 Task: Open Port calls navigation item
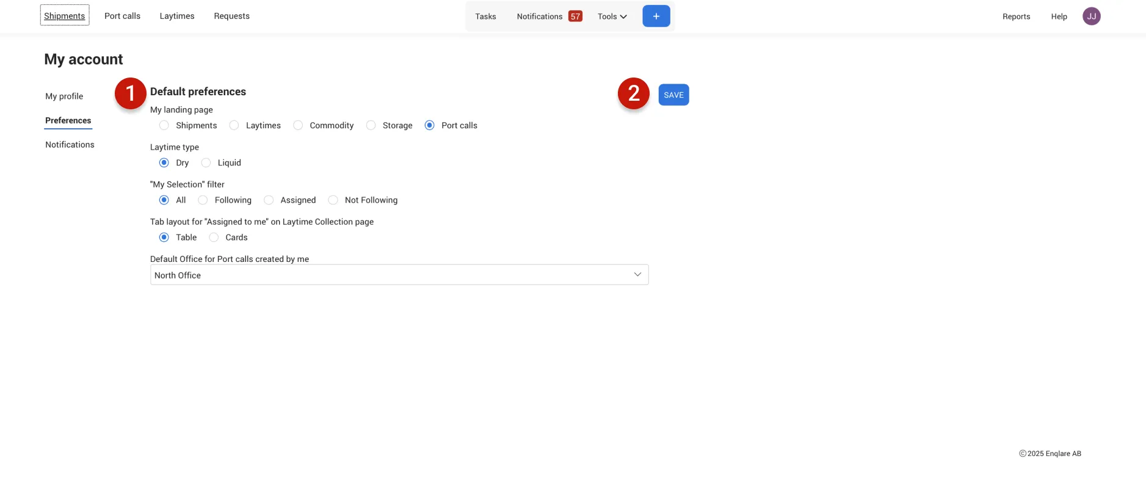(x=122, y=16)
